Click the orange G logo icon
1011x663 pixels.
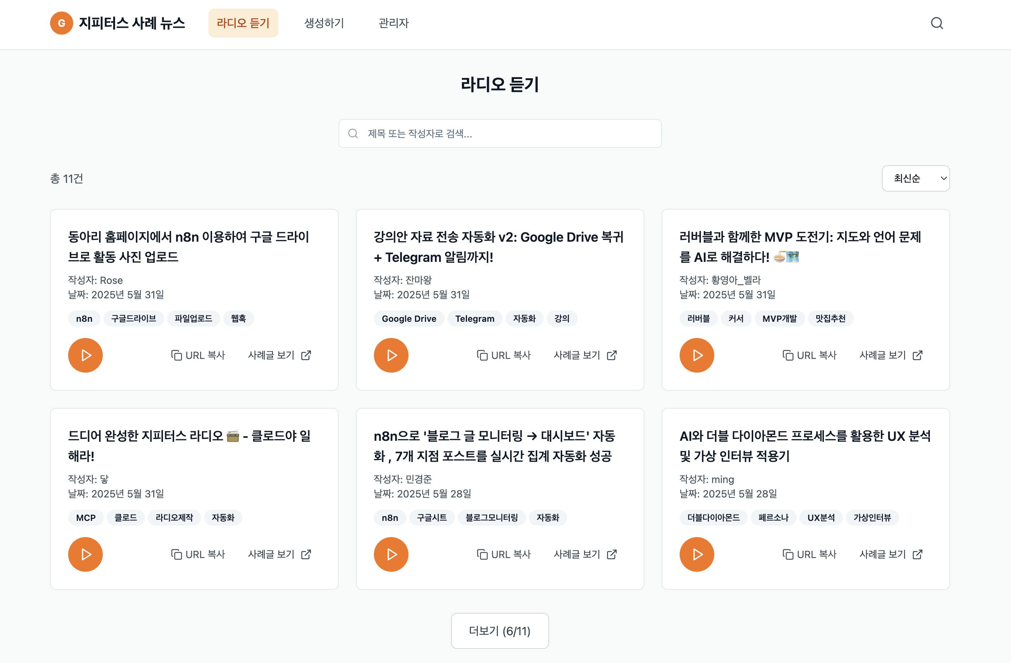click(x=62, y=23)
